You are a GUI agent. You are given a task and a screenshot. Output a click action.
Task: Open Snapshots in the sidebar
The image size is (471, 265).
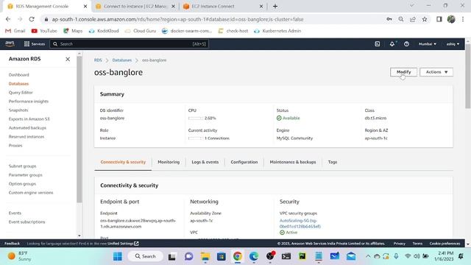pyautogui.click(x=18, y=110)
